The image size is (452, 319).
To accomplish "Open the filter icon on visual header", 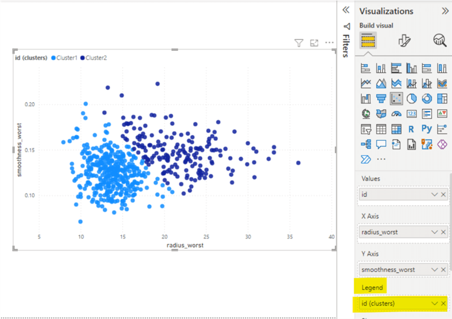I will 299,43.
